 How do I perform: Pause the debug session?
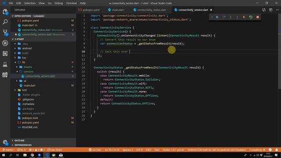pos(217,17)
